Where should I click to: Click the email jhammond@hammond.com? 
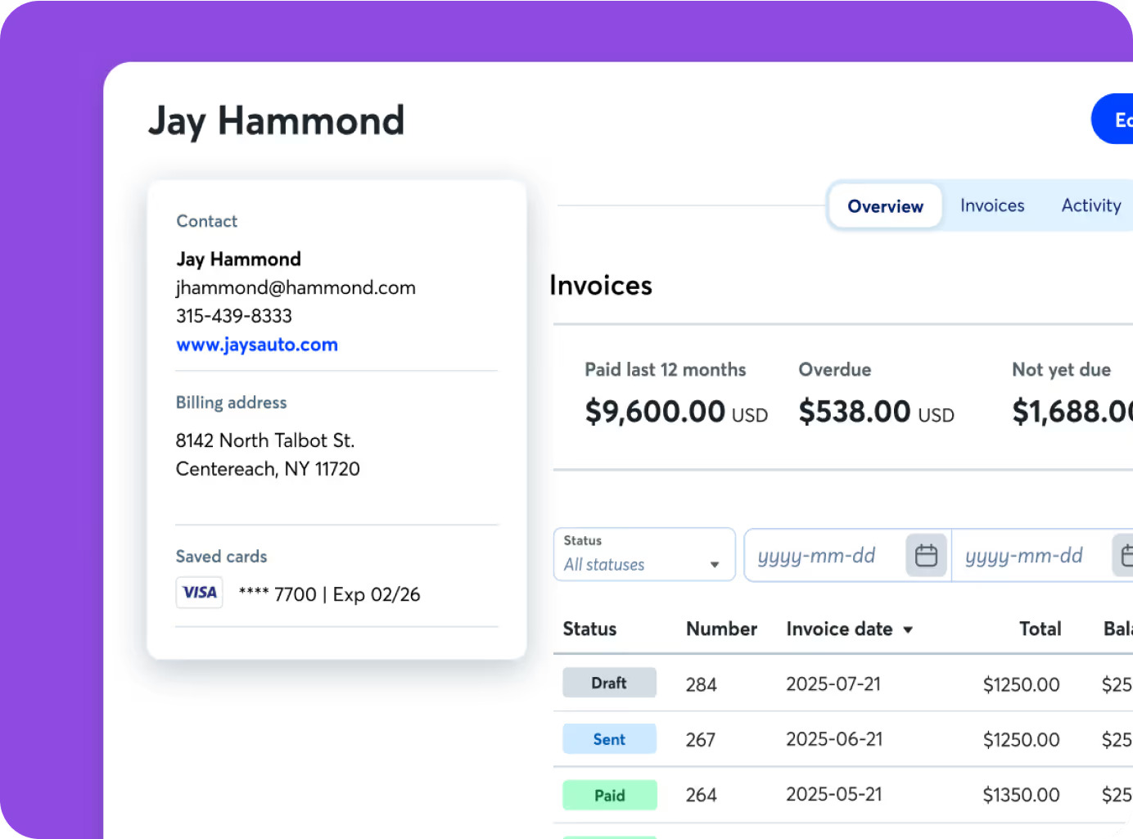click(x=296, y=288)
